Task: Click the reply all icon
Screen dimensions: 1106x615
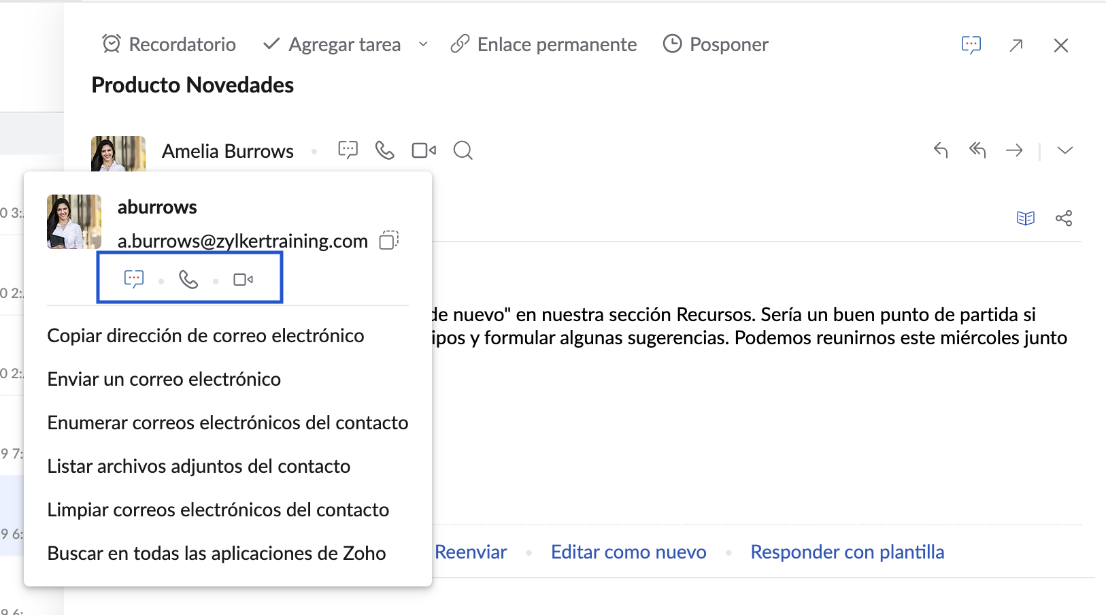Action: click(x=977, y=150)
